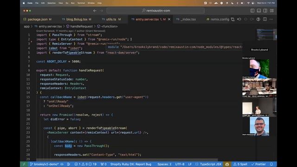Click the code minimap preview

coord(265,34)
